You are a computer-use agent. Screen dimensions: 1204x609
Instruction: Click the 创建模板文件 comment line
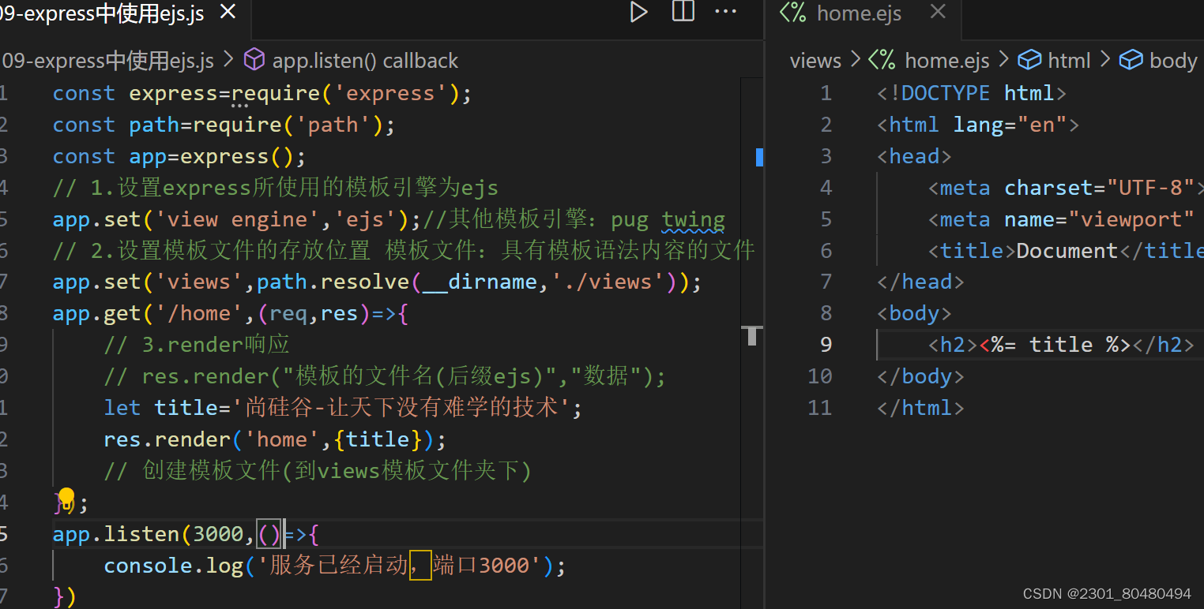pos(318,471)
